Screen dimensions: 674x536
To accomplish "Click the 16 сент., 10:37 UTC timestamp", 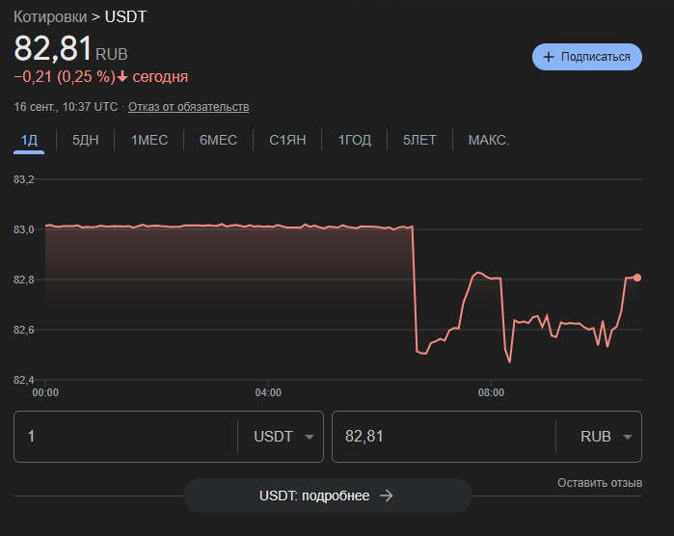I will (x=66, y=107).
